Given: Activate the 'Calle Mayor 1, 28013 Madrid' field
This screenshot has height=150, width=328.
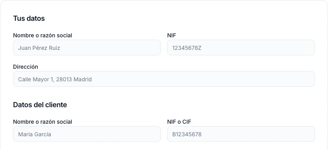Looking at the screenshot, I should pyautogui.click(x=164, y=79).
